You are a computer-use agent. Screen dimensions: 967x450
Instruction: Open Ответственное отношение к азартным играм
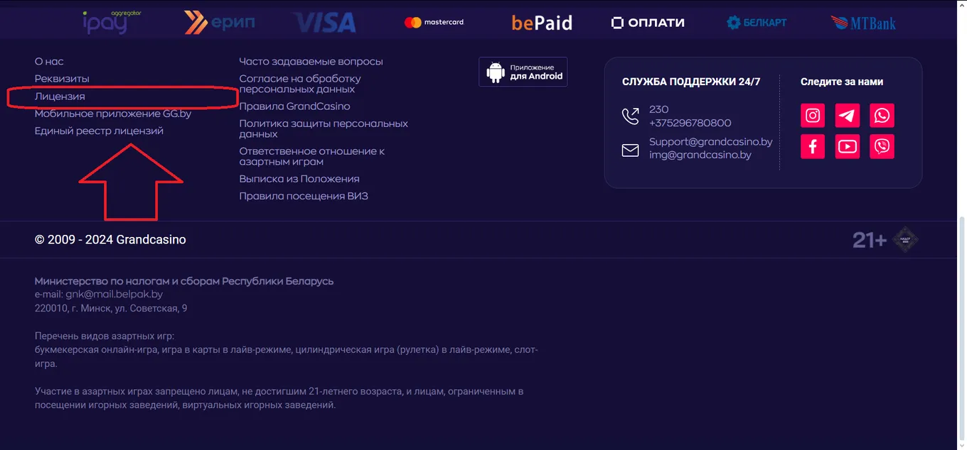312,156
